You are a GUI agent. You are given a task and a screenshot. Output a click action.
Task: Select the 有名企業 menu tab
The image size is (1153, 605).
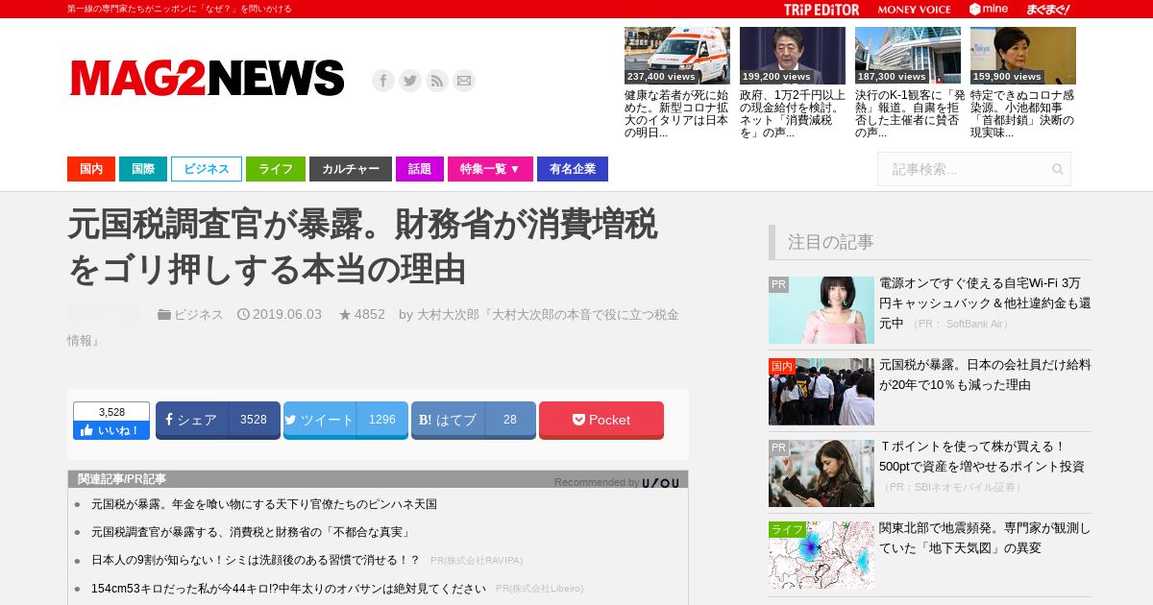573,169
